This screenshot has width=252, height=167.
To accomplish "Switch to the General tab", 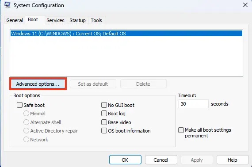I will click(15, 20).
